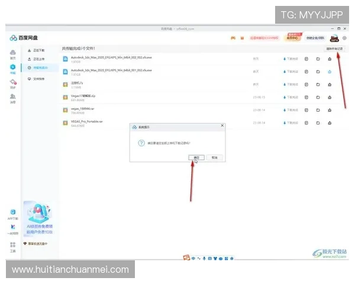Open folder location for first Autodesk file

318,59
